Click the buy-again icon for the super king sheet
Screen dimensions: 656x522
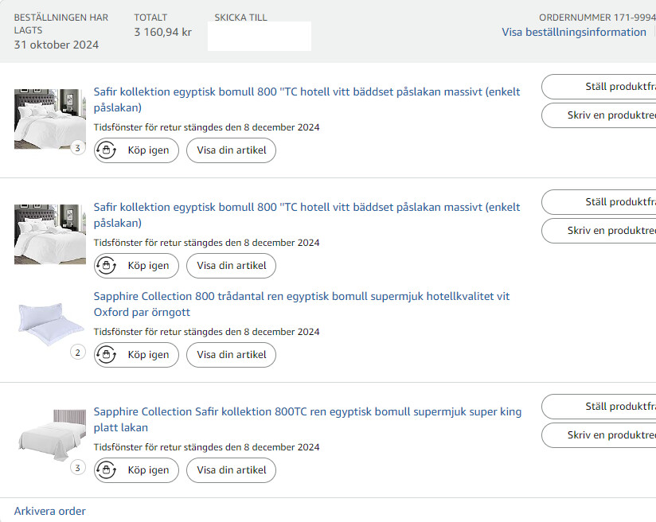pos(106,470)
